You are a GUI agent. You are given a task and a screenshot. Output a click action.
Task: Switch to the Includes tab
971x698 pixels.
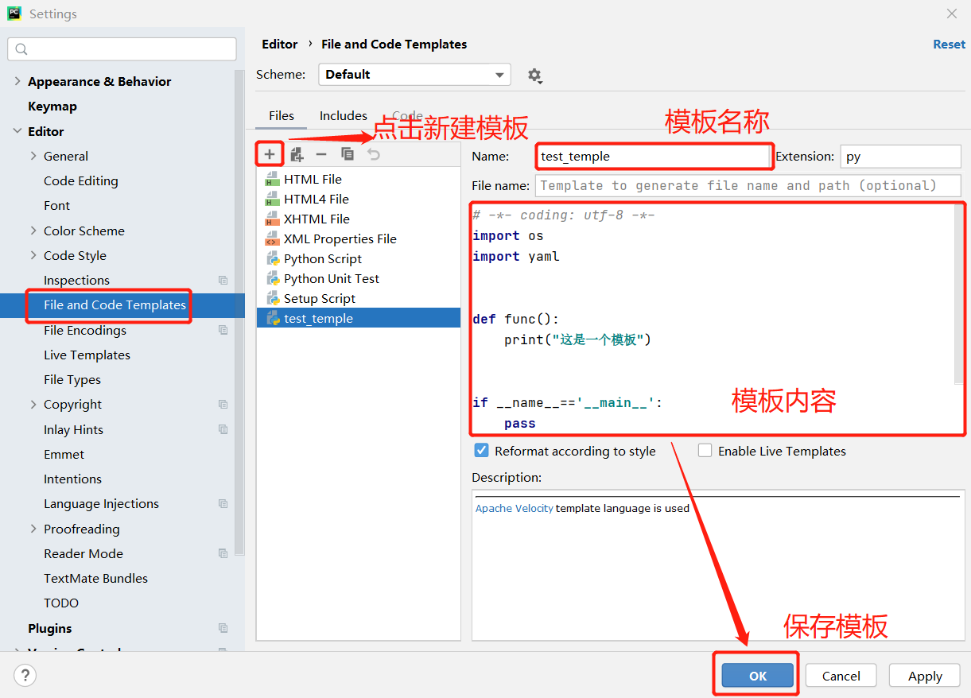click(x=344, y=116)
